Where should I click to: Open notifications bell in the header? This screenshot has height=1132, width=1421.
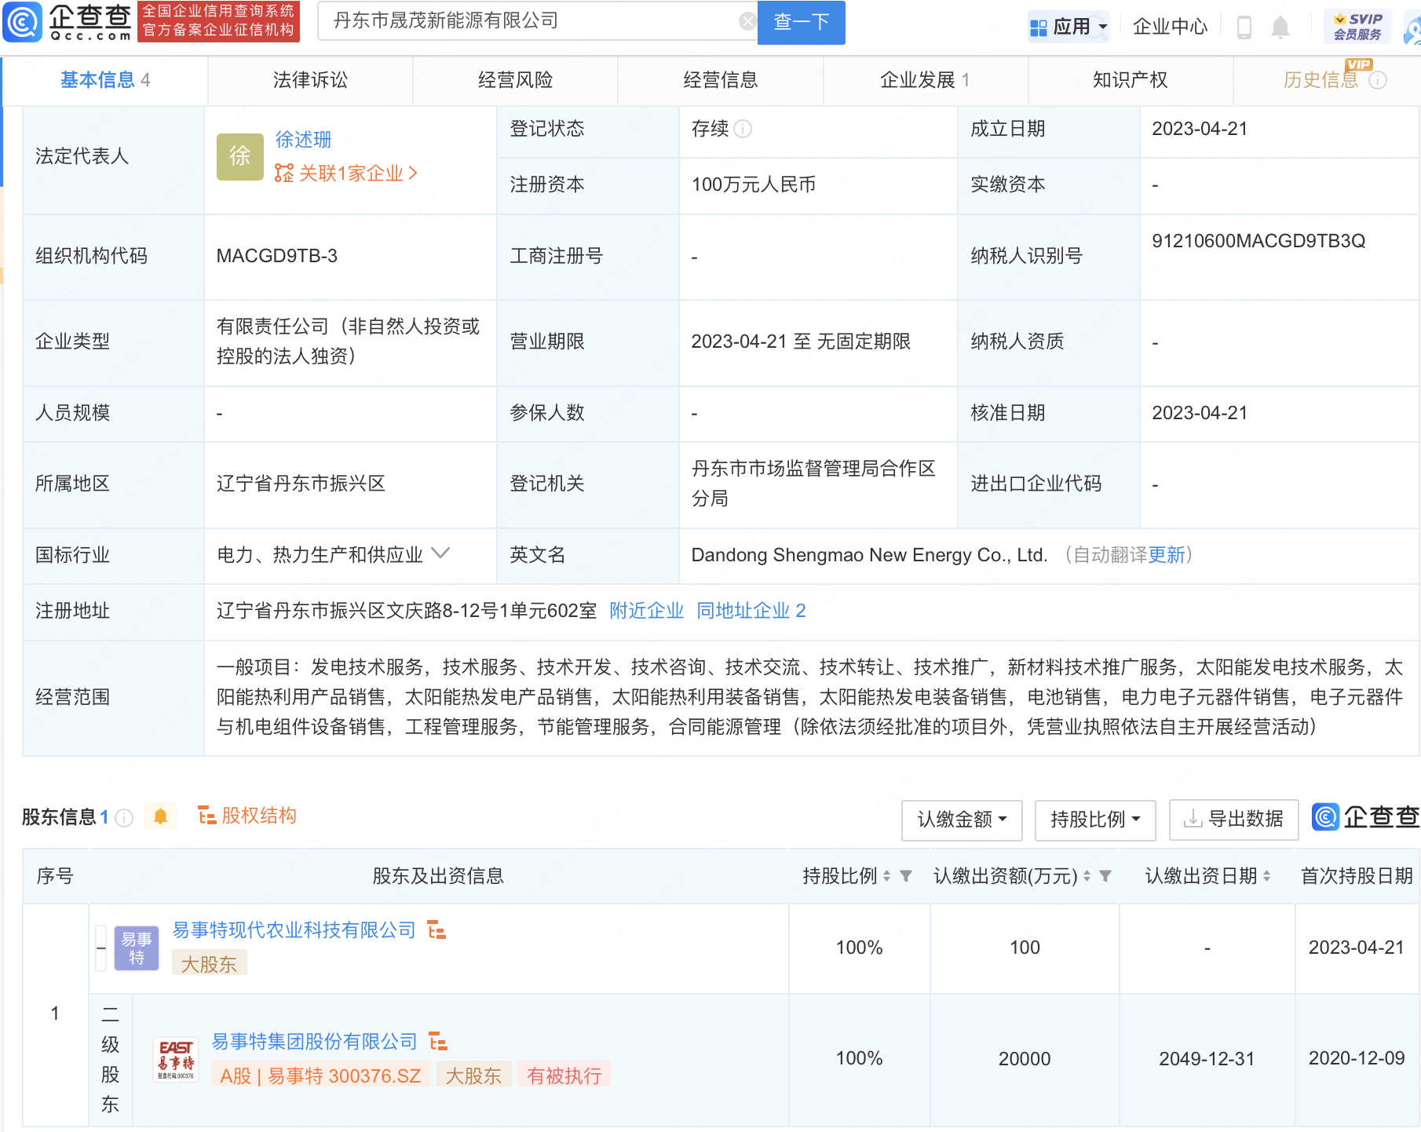1280,27
